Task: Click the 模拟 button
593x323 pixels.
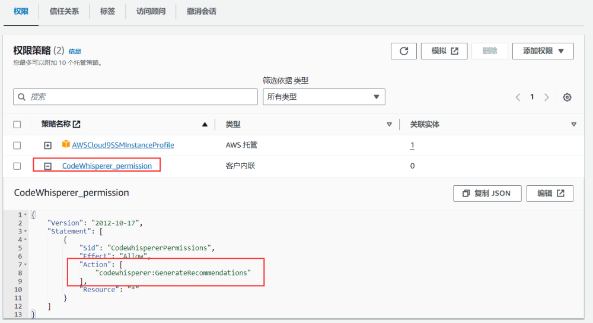Action: [444, 51]
